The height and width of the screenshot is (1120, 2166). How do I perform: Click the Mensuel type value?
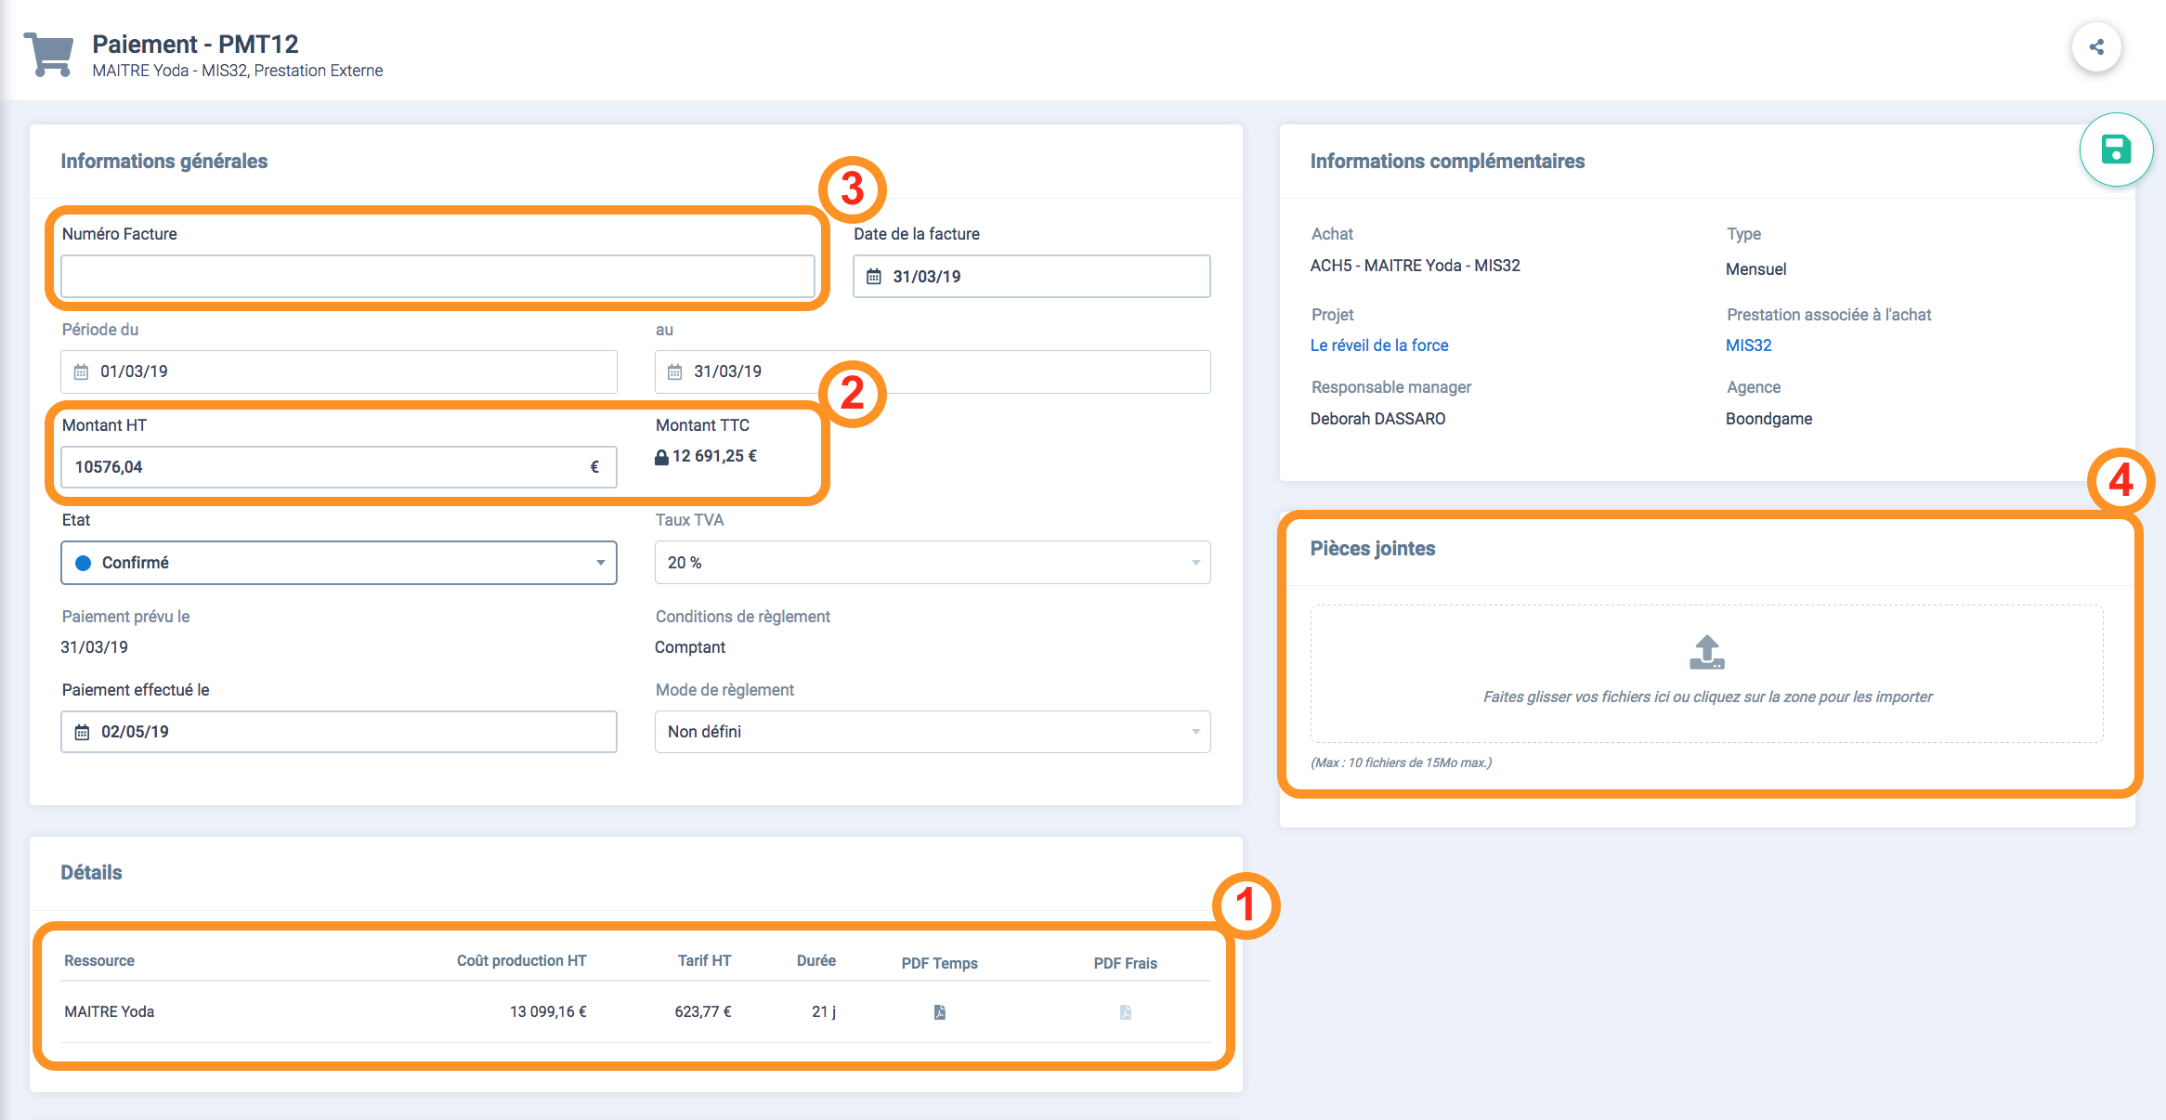pos(1756,269)
